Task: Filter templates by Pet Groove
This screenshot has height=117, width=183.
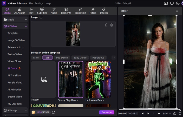Action: pos(98,57)
